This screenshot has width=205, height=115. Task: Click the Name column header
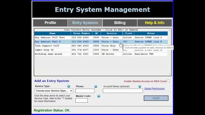[53, 33]
